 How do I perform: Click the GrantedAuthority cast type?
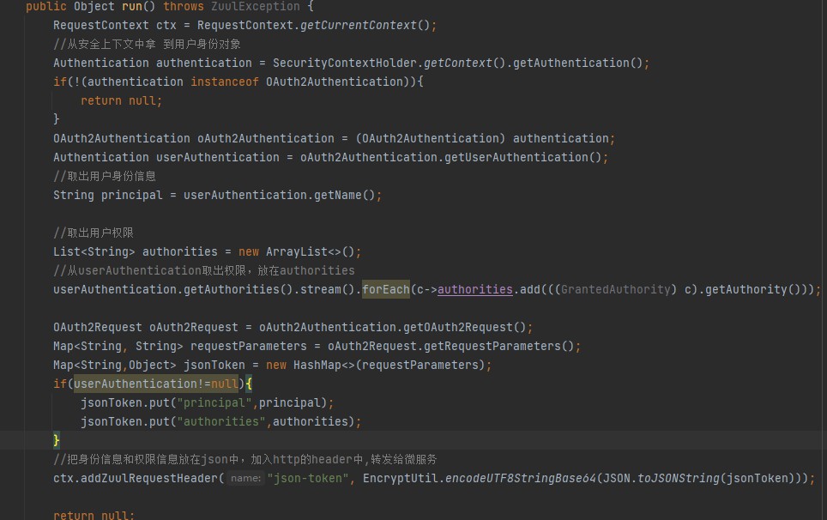click(615, 289)
